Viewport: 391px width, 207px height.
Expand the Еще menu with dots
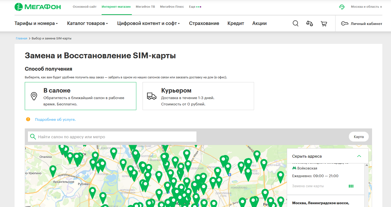tap(195, 7)
